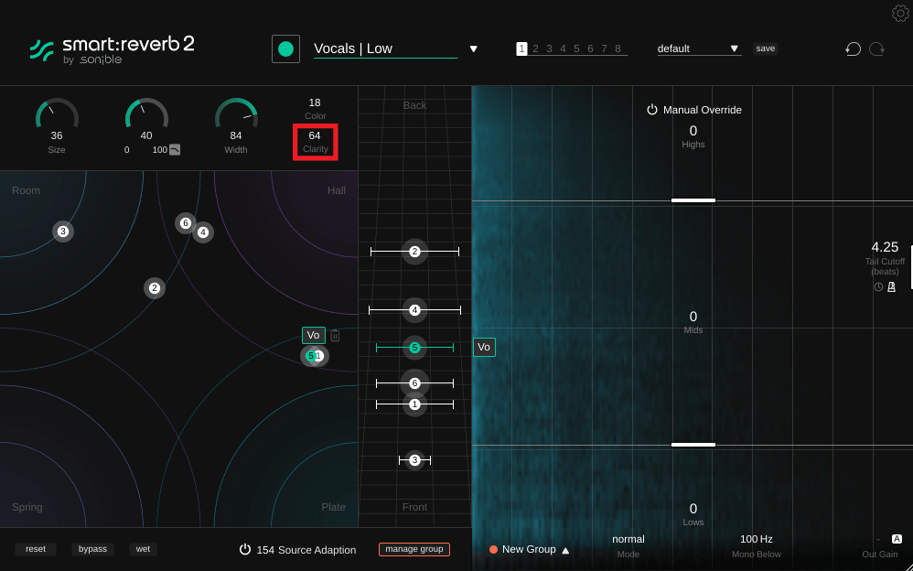The height and width of the screenshot is (571, 913).
Task: Click the Spring corner label
Action: pos(27,507)
